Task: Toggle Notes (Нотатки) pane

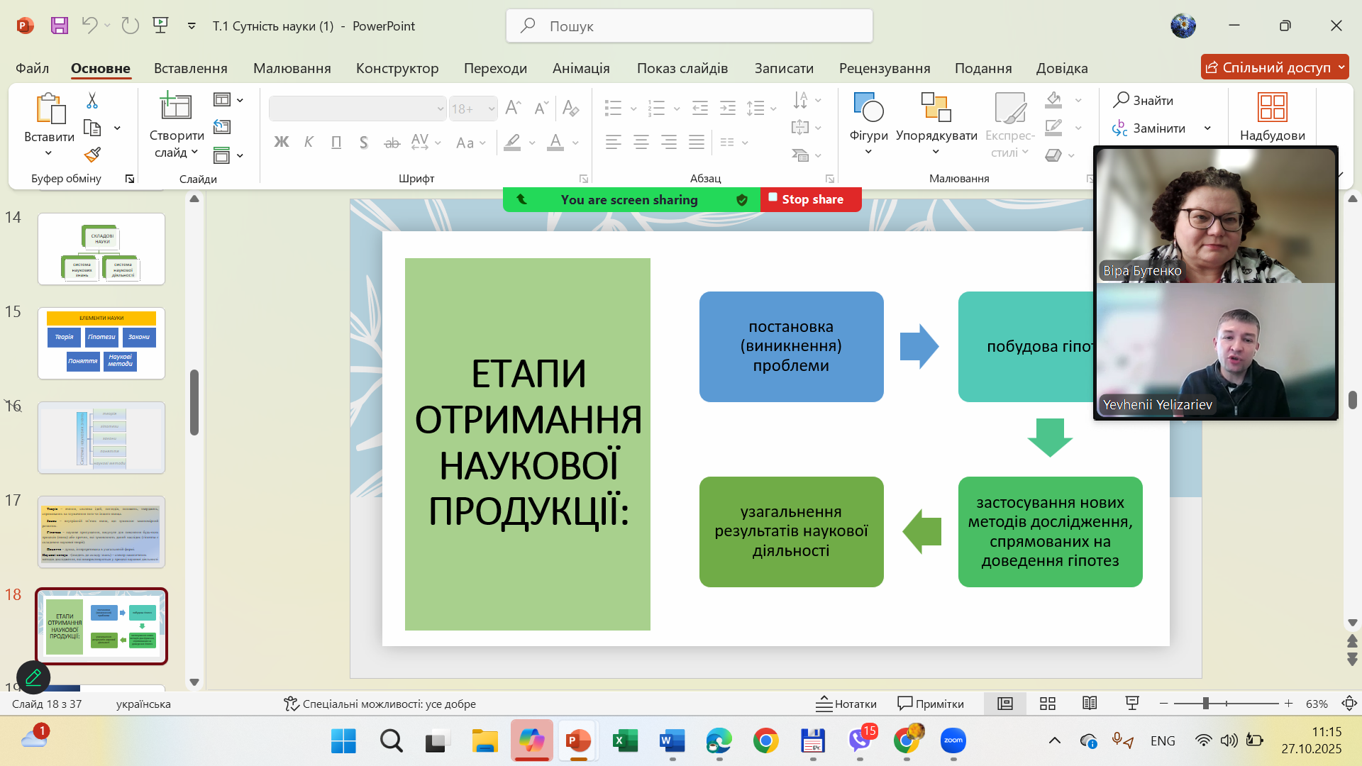Action: pos(846,704)
